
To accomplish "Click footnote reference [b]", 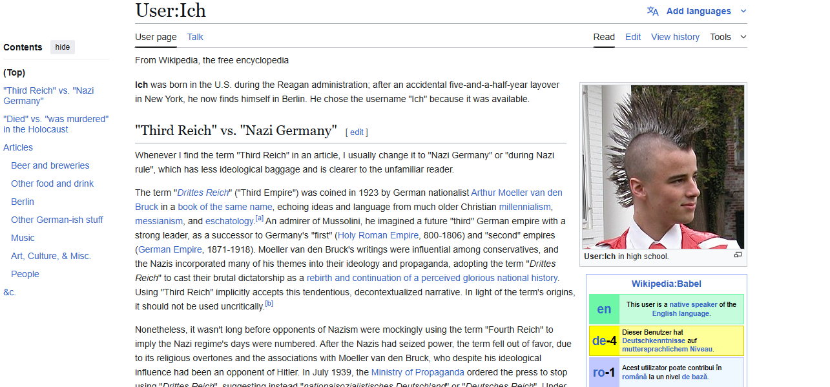I will tap(269, 304).
